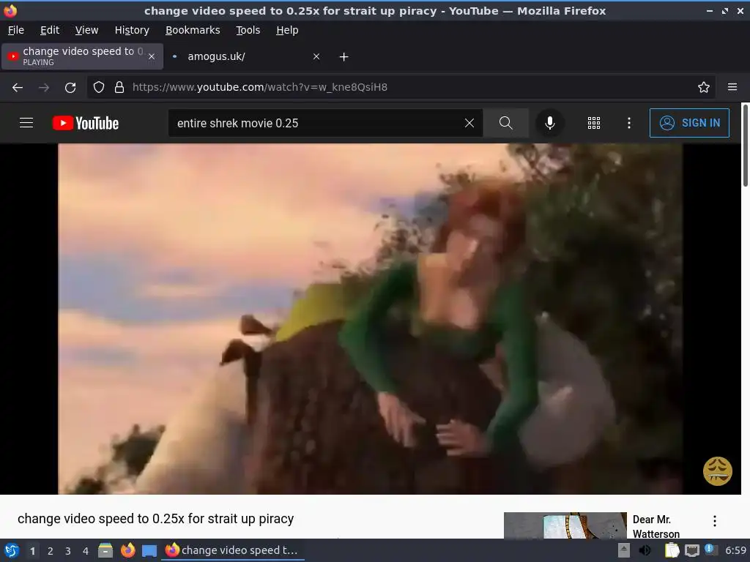The width and height of the screenshot is (750, 562).
Task: Open the Edit menu
Action: pyautogui.click(x=50, y=30)
